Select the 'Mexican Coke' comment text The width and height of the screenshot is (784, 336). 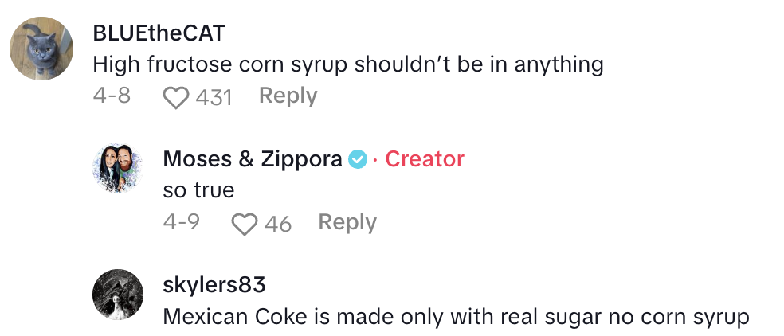[455, 317]
